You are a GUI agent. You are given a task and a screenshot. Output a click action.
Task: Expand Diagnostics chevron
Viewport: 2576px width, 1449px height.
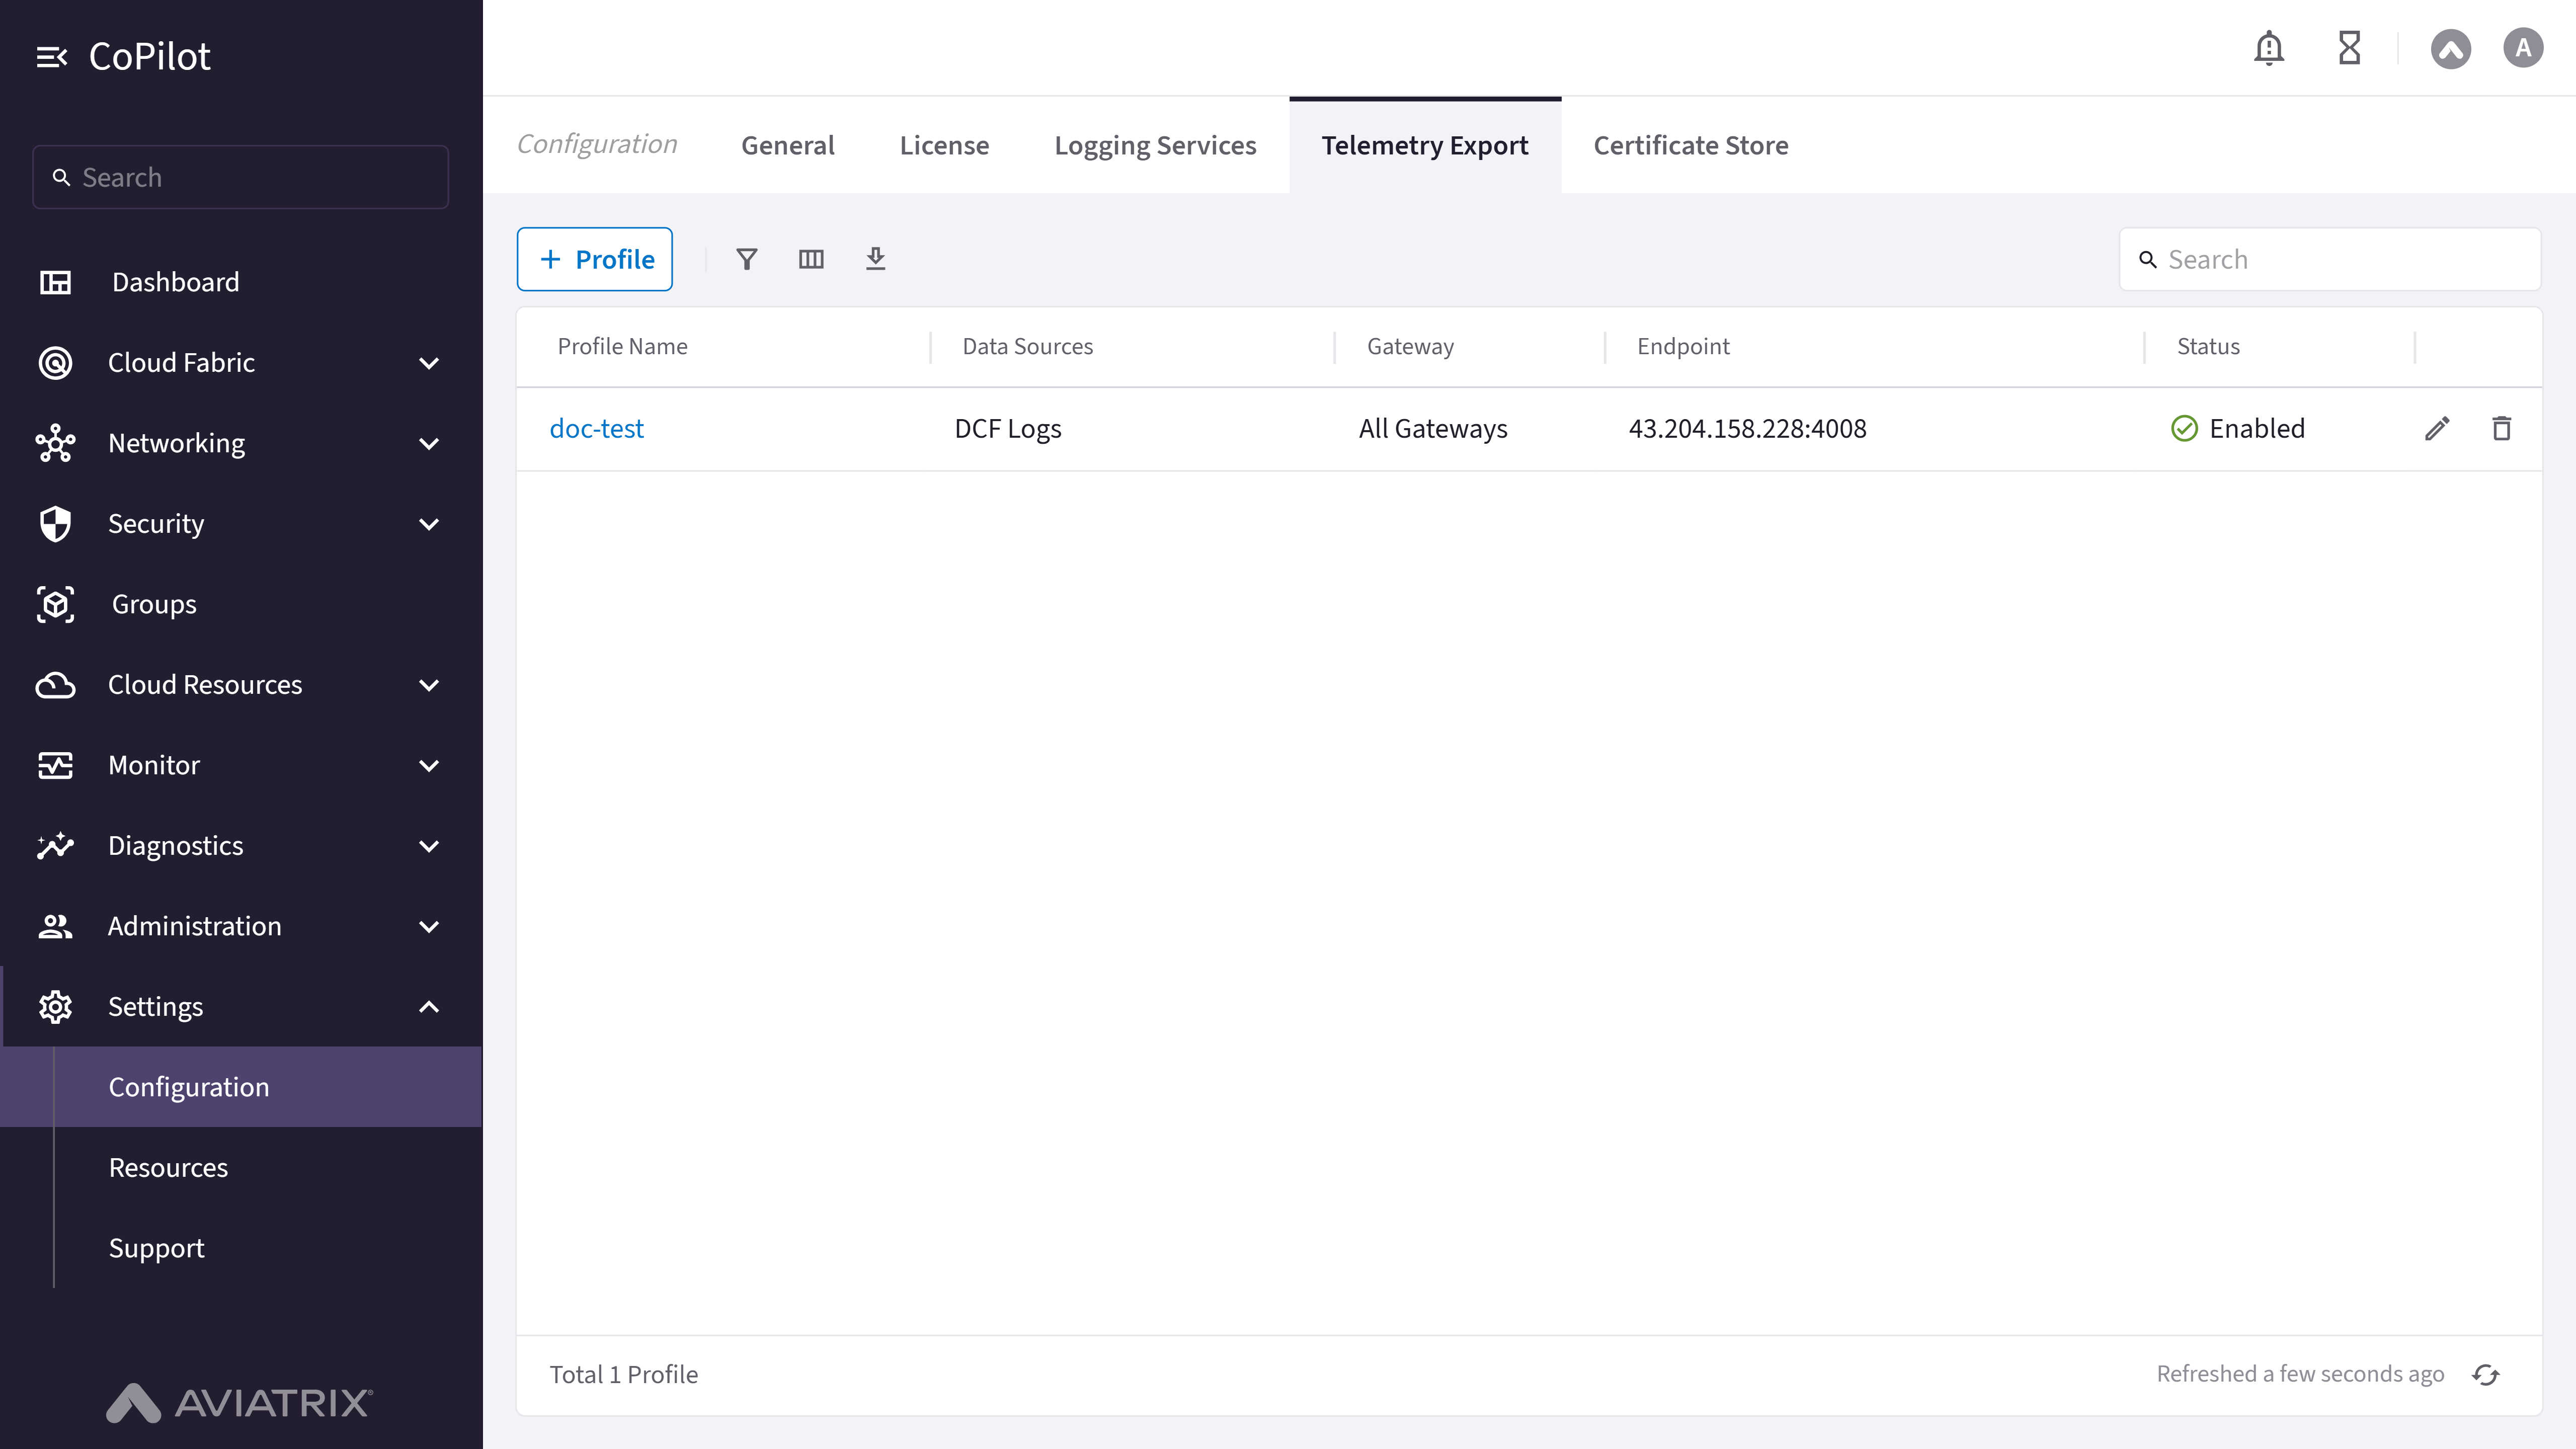click(x=429, y=846)
